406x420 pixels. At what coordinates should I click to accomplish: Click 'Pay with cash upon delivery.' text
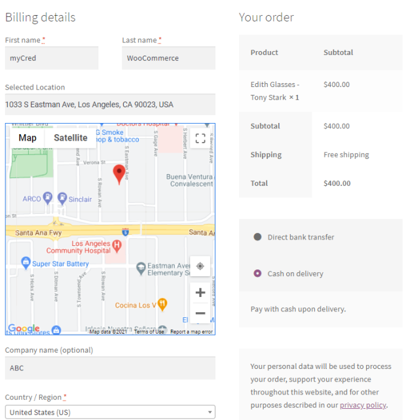[x=298, y=309]
